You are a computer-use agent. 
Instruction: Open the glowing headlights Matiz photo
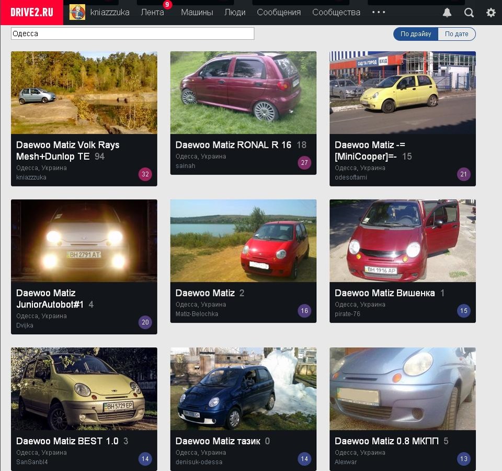pos(84,240)
